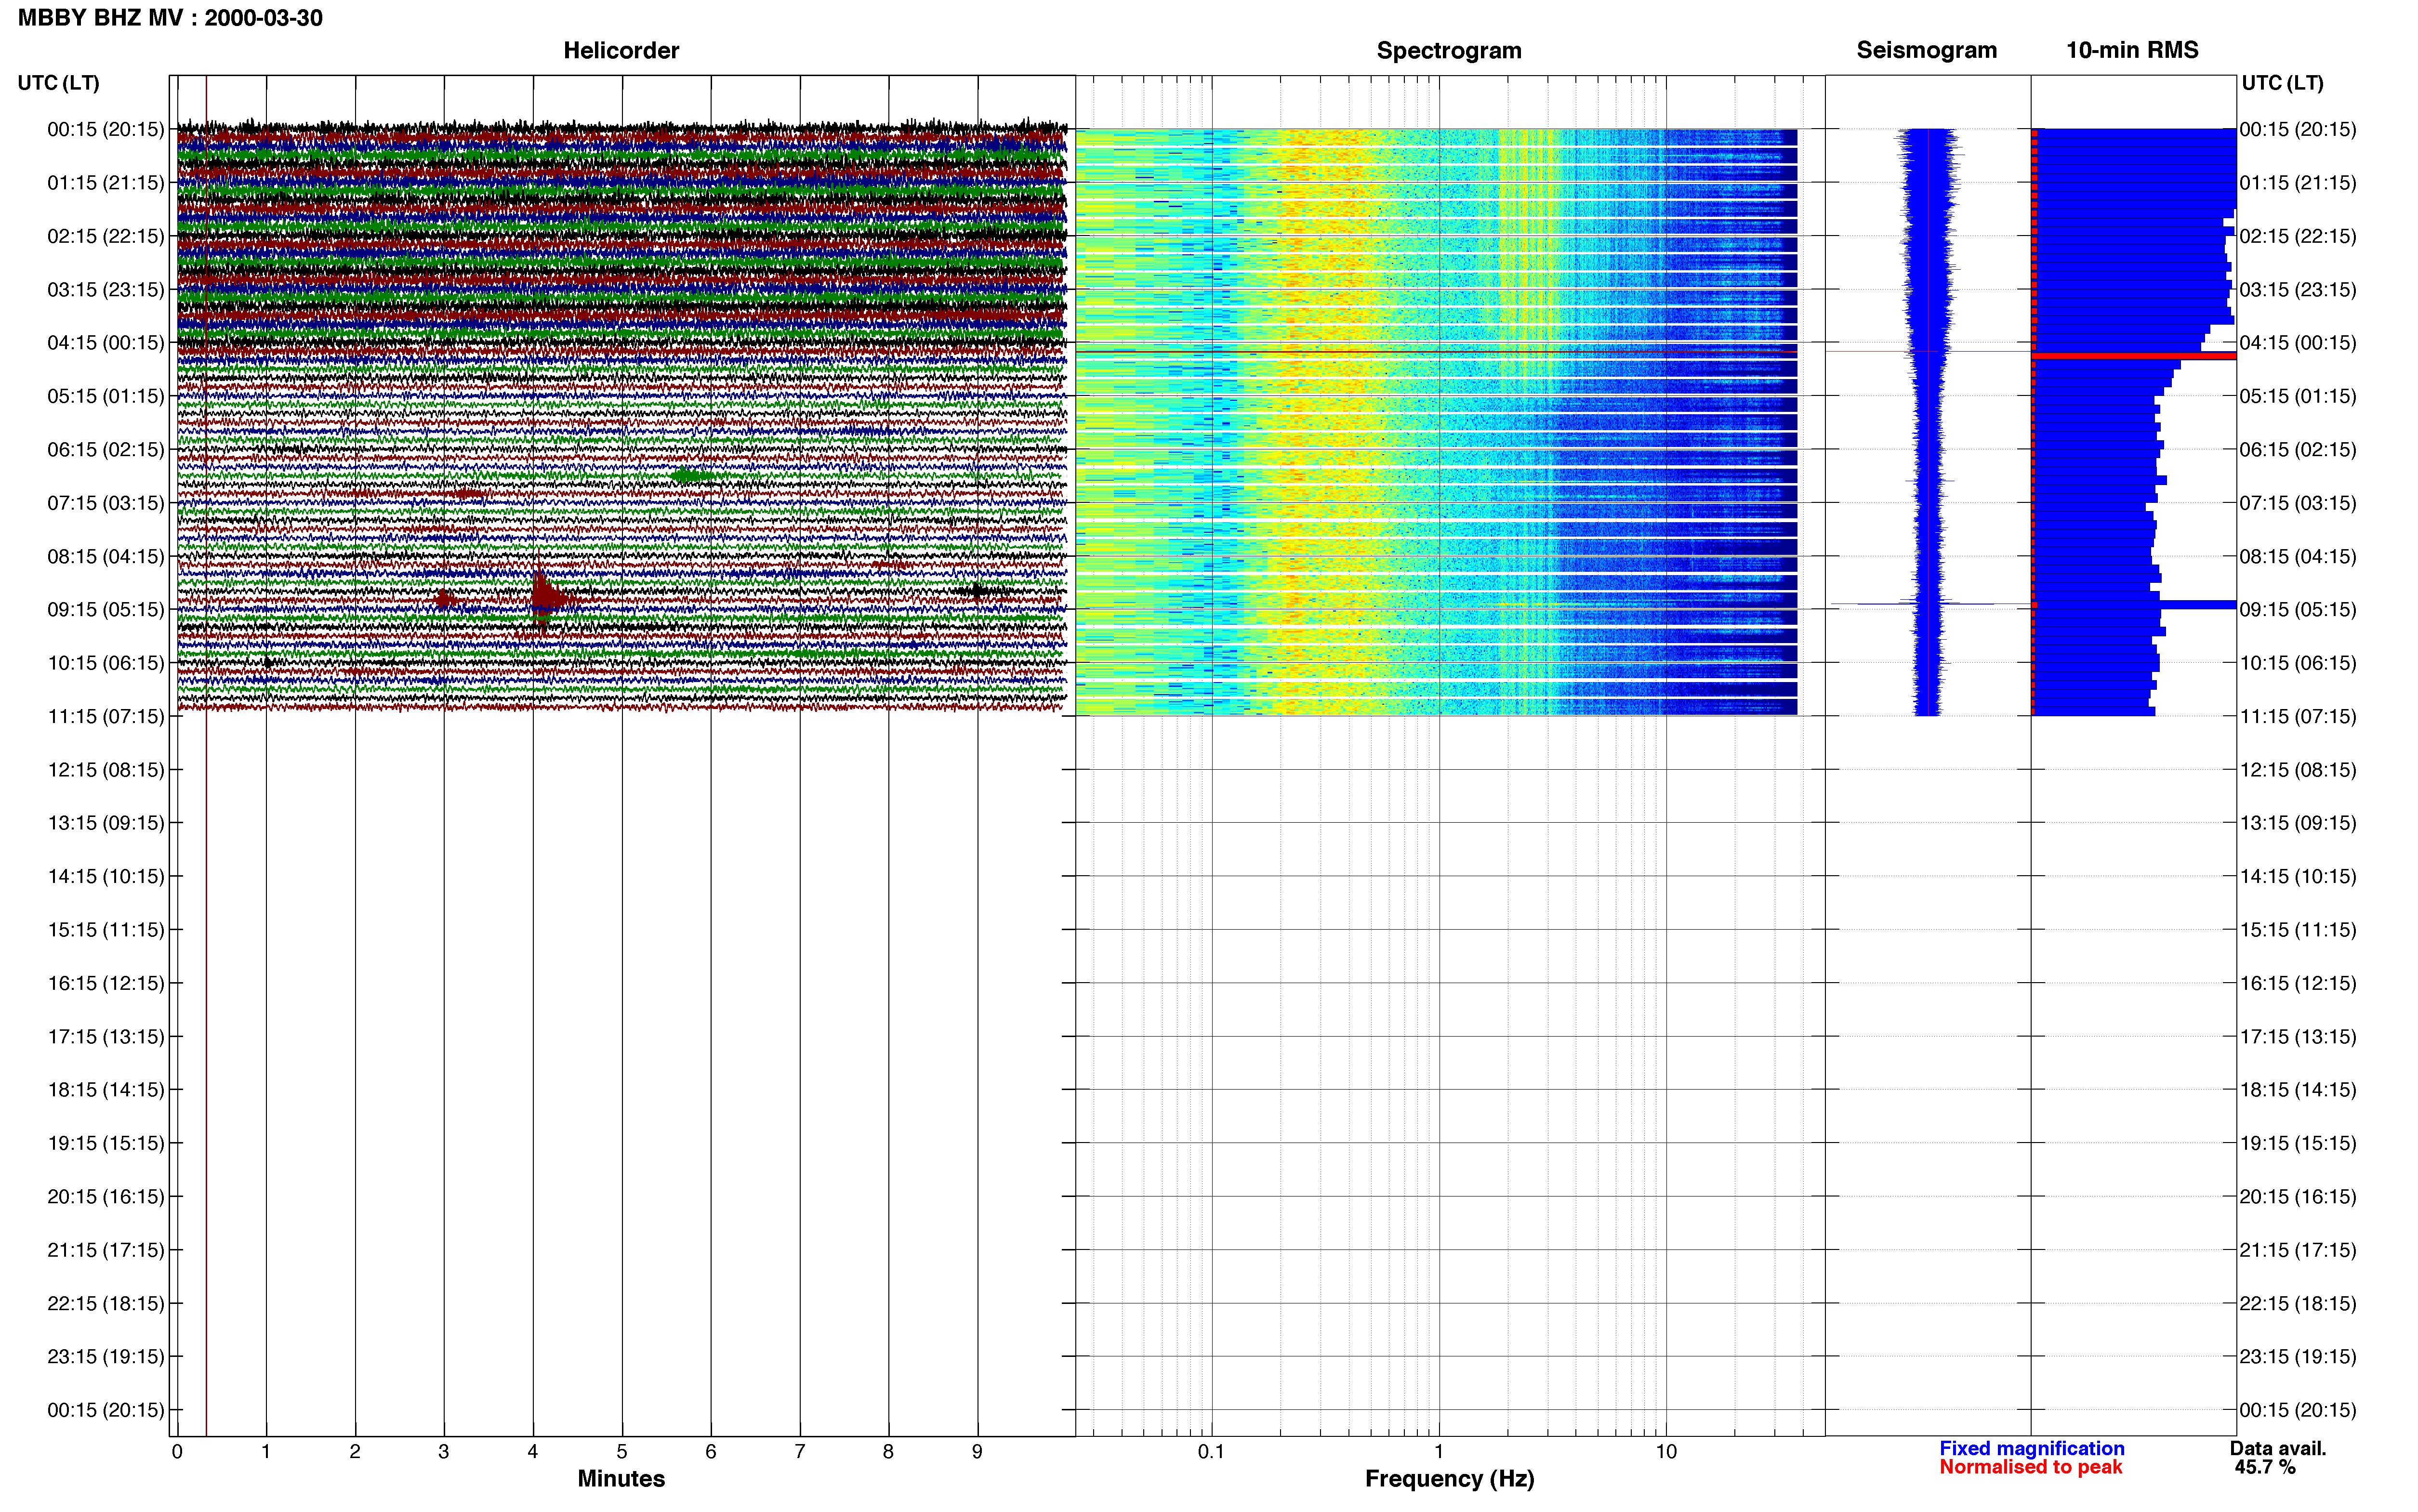The image size is (2418, 1512).
Task: Click the right 'UTC (LT)' axis label
Action: [x=2282, y=83]
